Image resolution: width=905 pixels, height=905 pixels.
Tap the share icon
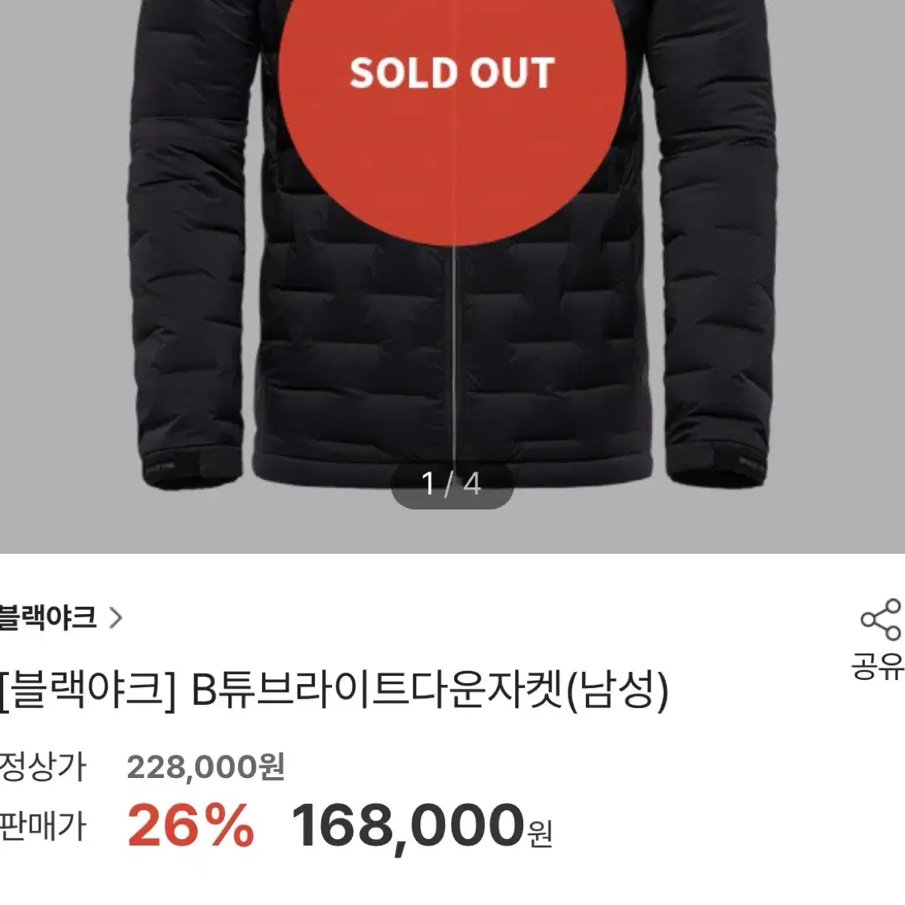(x=881, y=620)
